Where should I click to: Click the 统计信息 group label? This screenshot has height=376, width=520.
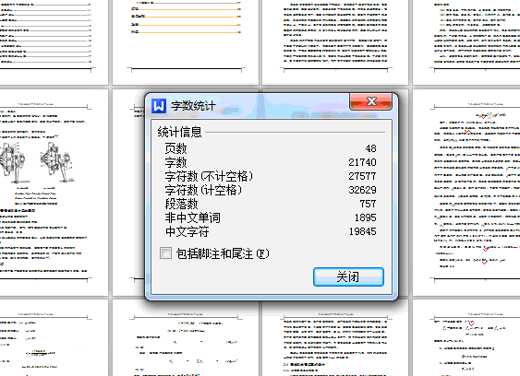pos(179,132)
